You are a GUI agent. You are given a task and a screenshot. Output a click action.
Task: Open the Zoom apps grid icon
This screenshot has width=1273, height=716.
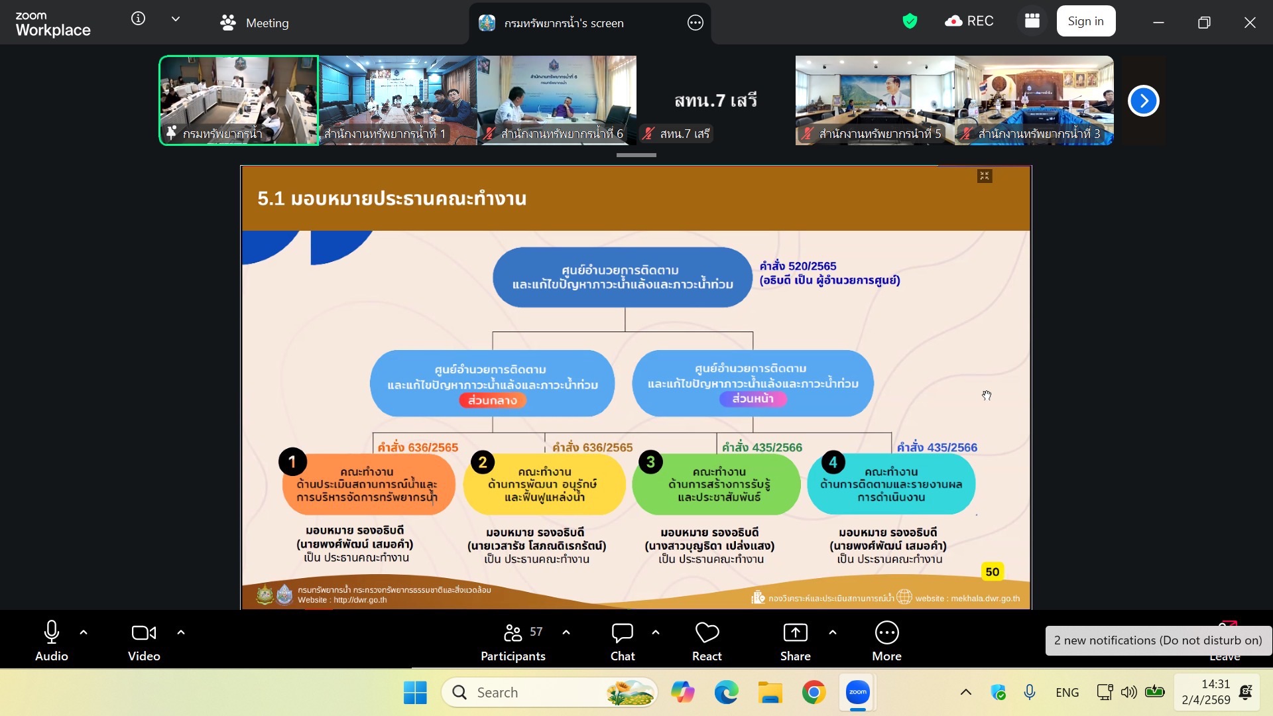click(x=1032, y=21)
